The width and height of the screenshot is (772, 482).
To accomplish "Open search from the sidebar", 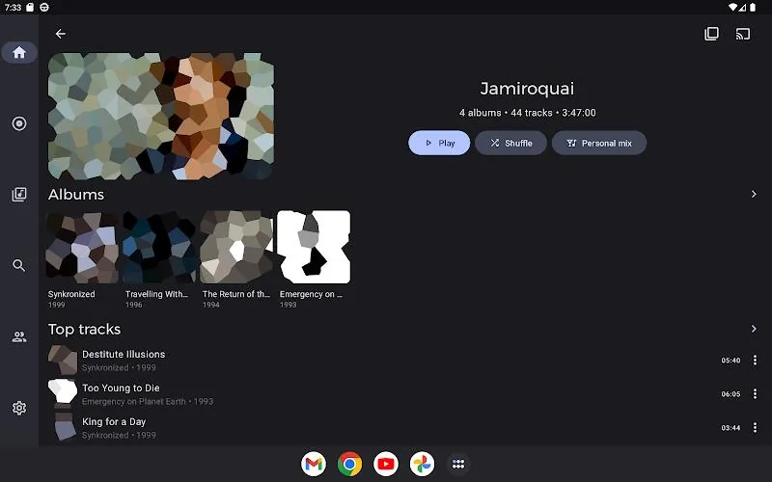I will click(19, 266).
